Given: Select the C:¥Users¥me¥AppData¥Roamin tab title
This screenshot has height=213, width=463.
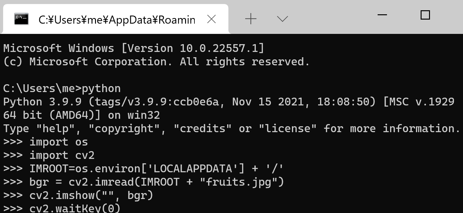Looking at the screenshot, I should point(117,20).
